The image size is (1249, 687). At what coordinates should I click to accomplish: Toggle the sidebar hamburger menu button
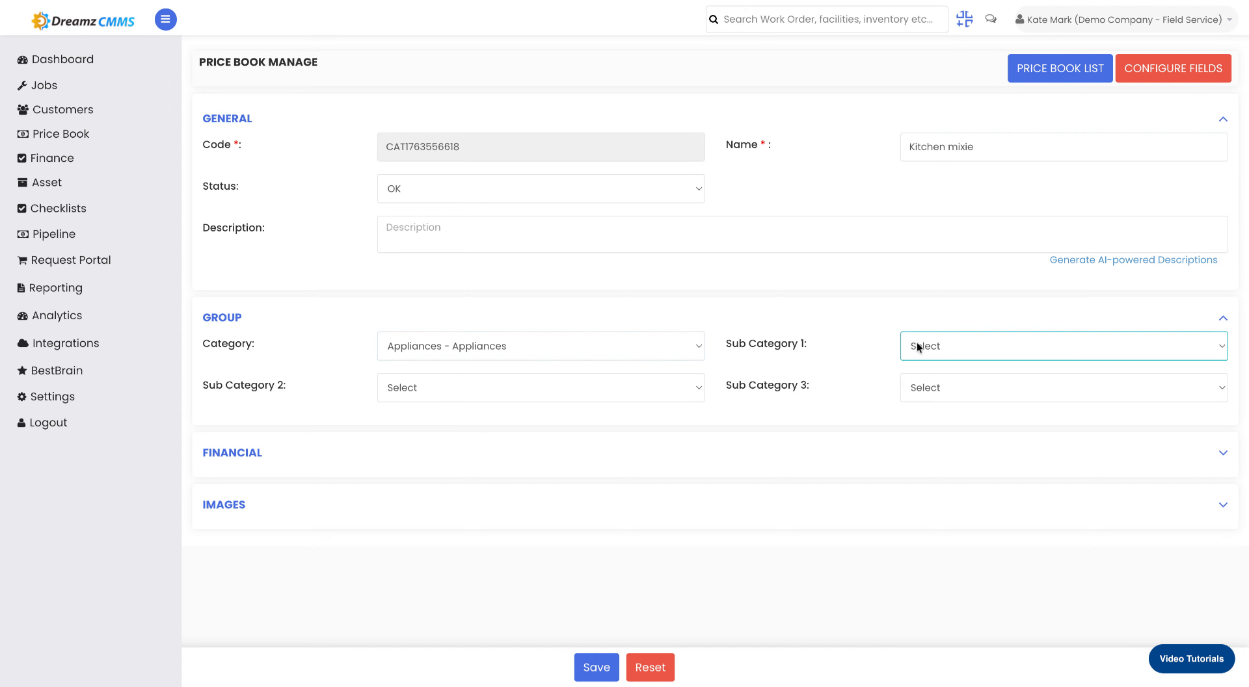(165, 19)
